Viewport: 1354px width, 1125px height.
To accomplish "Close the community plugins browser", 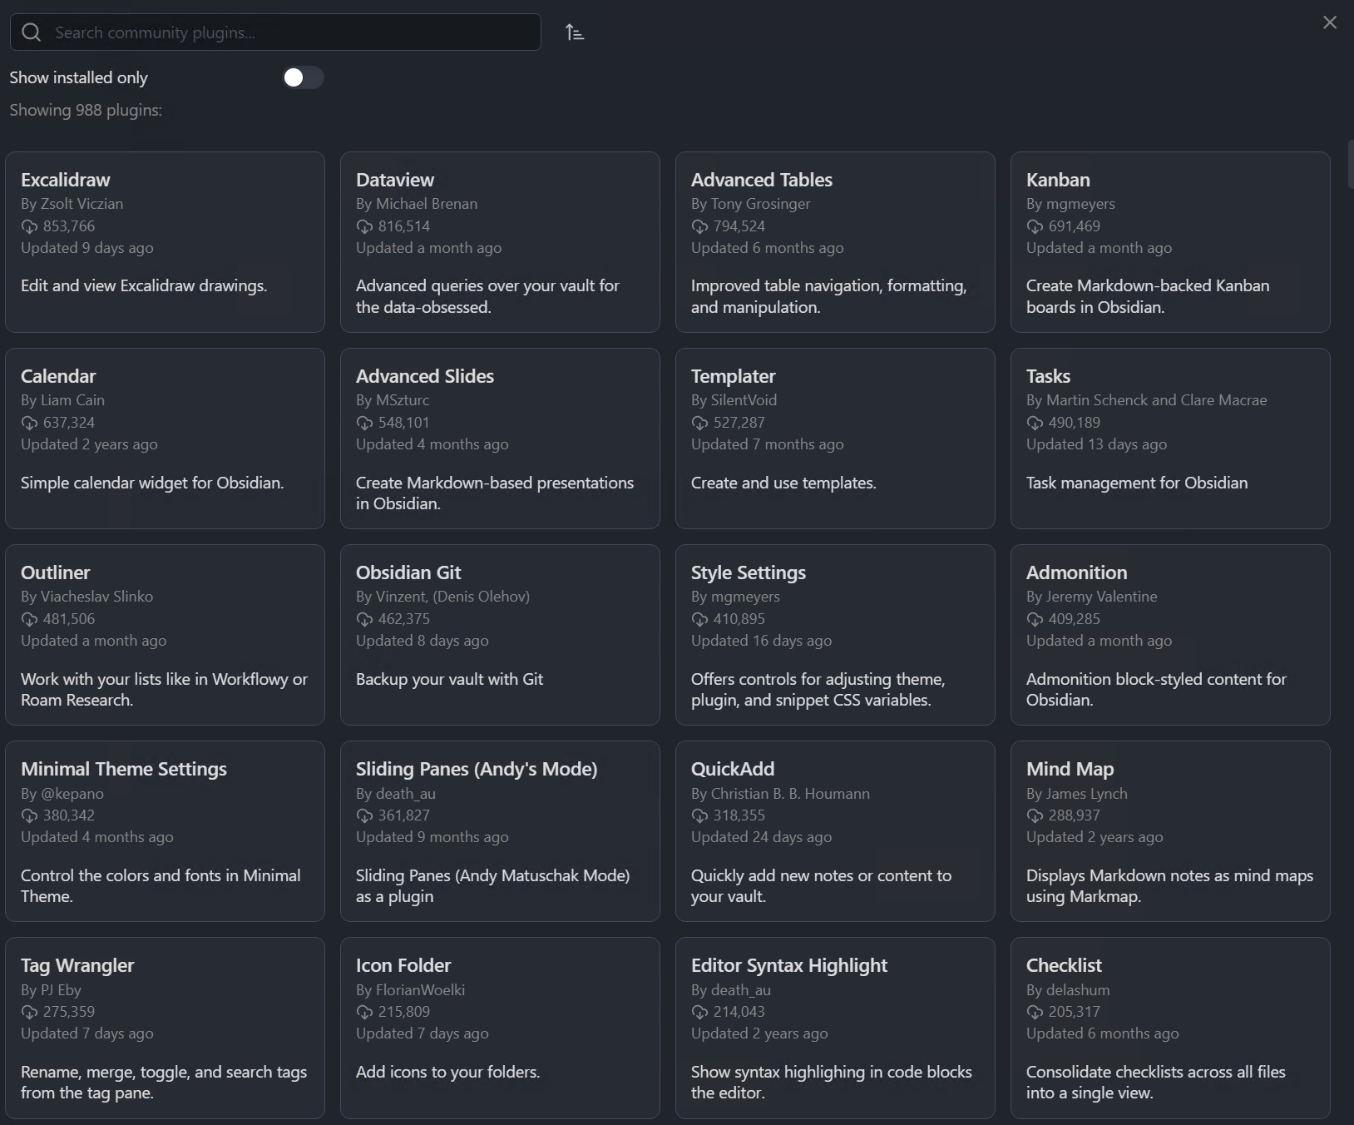I will point(1329,22).
